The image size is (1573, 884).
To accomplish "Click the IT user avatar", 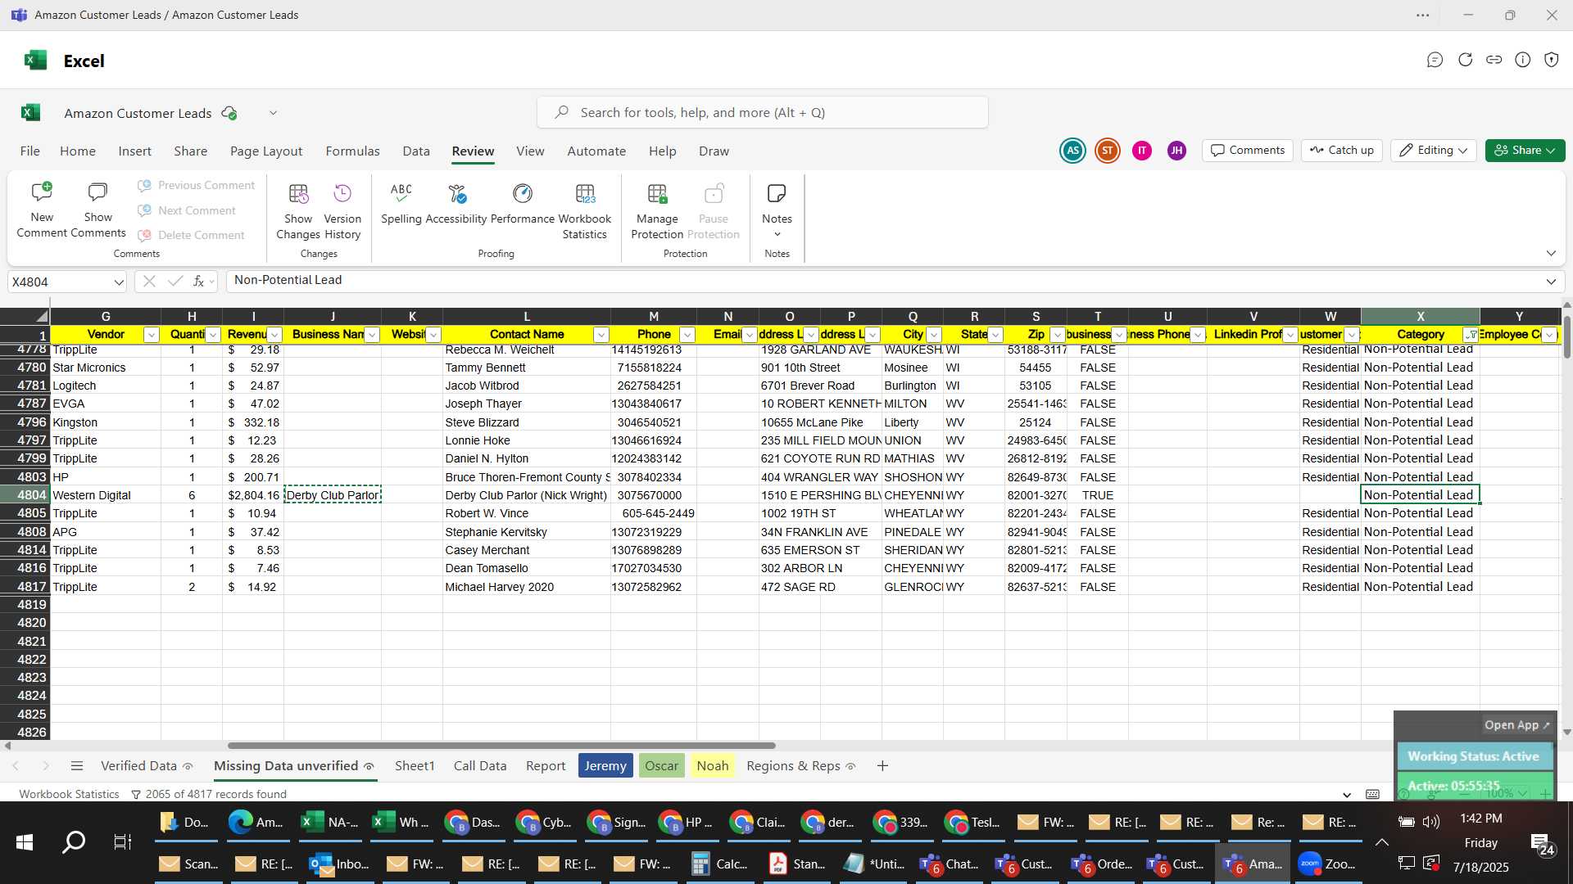I will [x=1141, y=151].
